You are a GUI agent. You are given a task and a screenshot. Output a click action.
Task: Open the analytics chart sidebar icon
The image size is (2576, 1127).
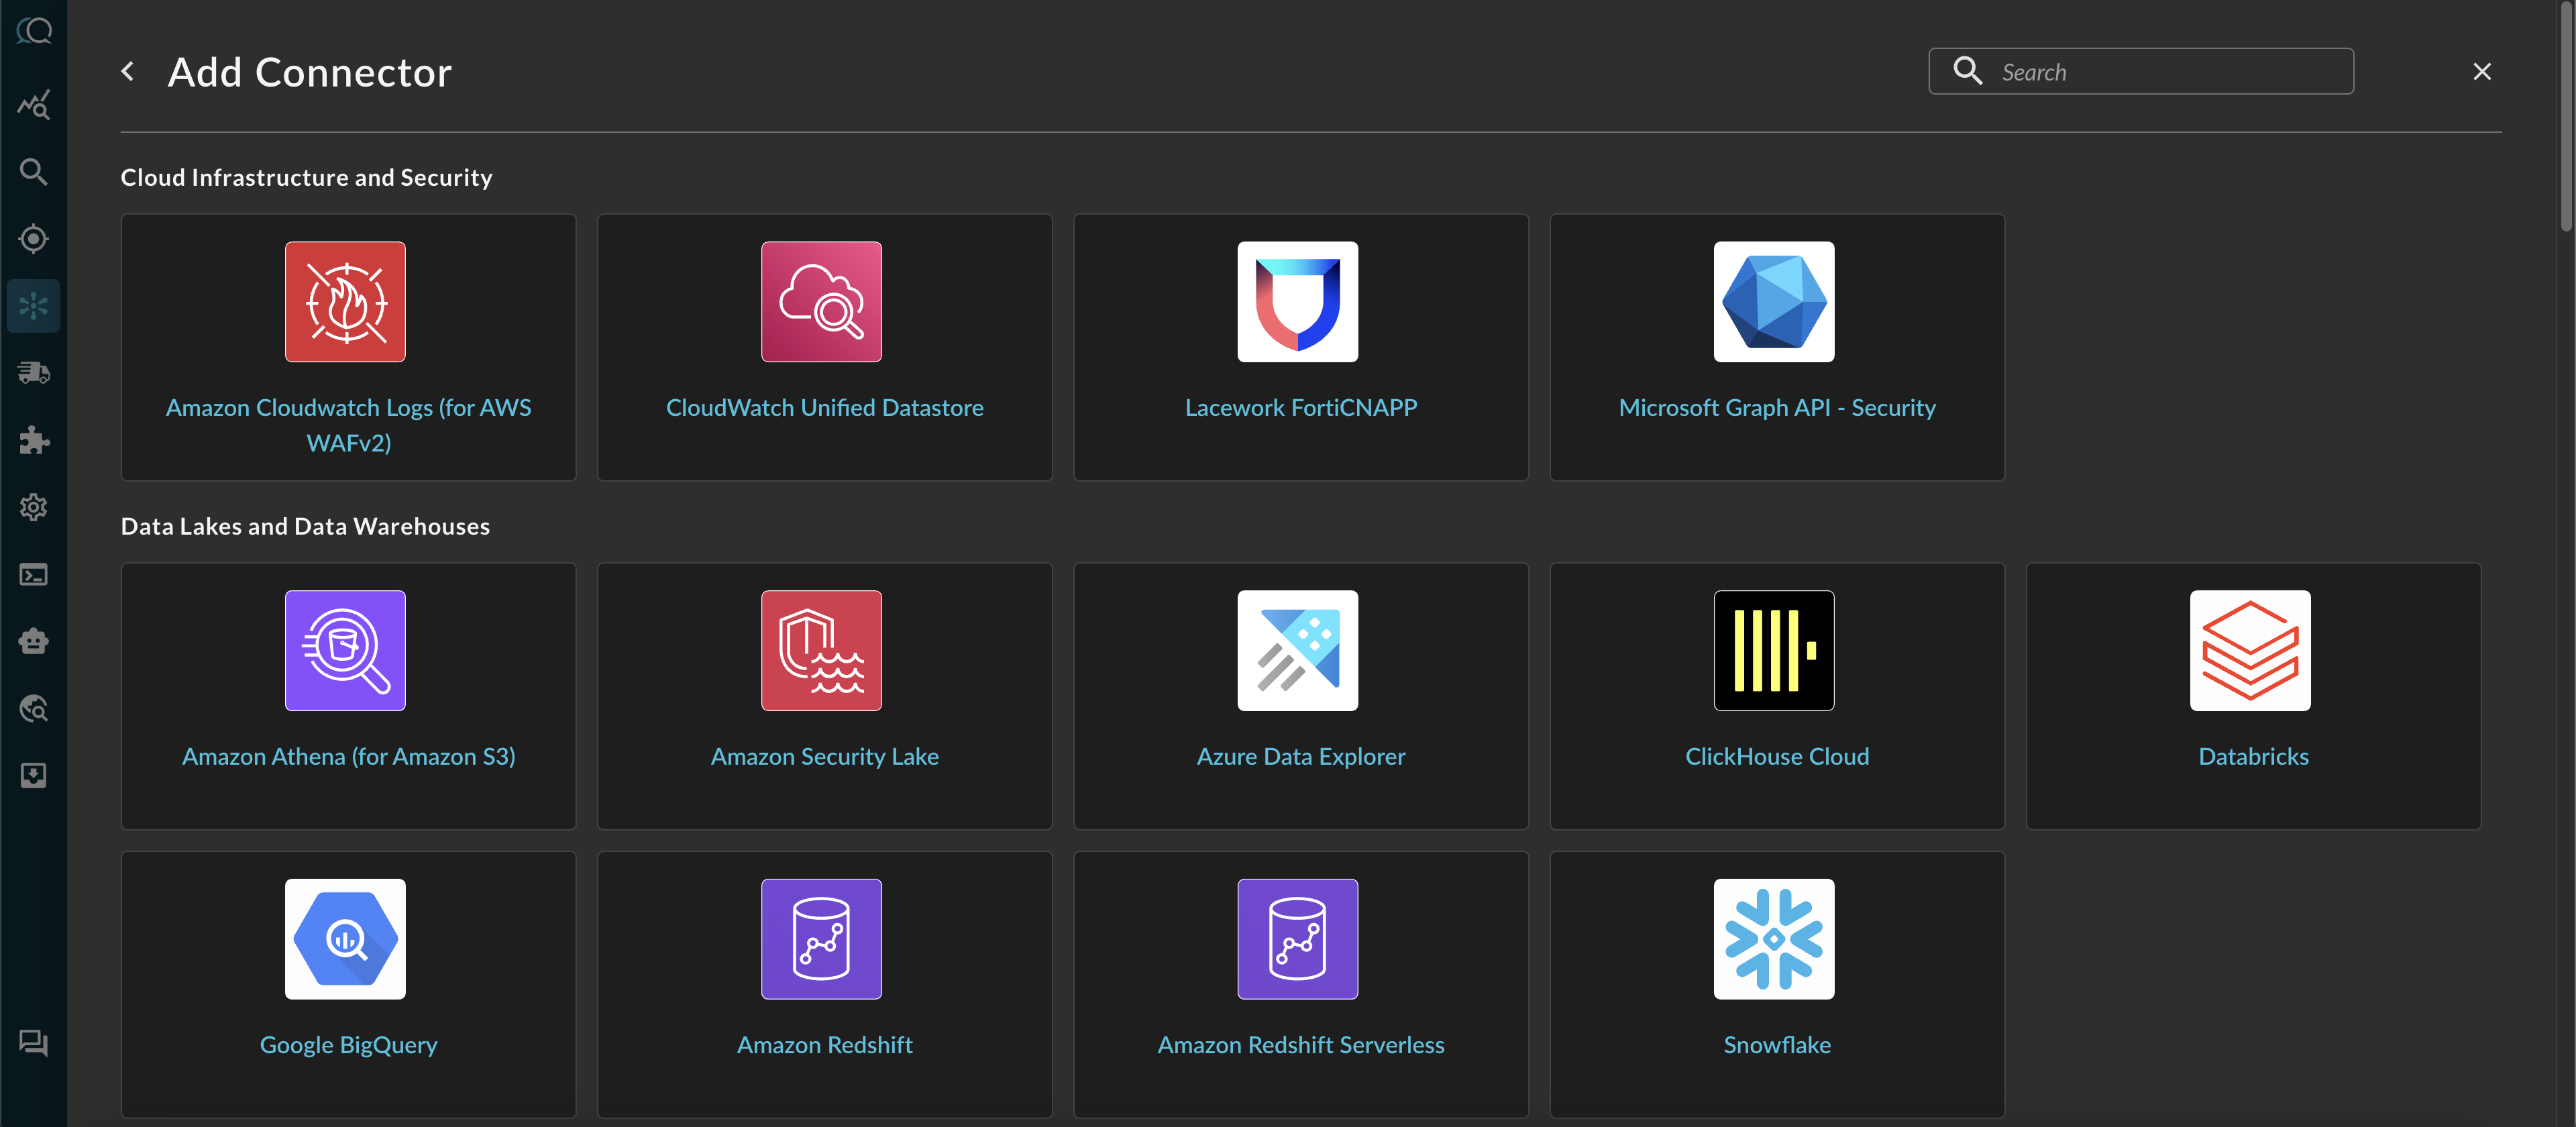click(x=34, y=104)
